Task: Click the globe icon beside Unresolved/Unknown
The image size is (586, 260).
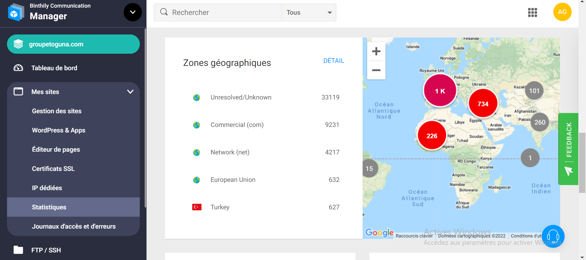Action: [197, 98]
